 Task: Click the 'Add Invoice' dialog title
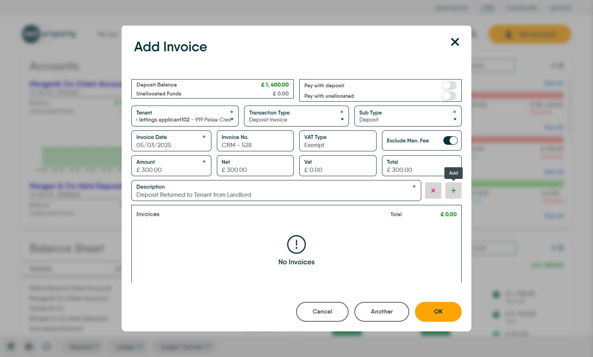tap(171, 47)
